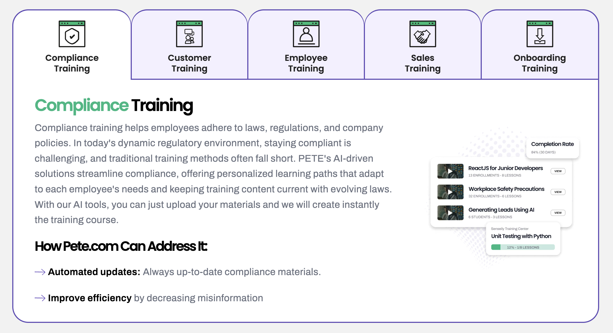Click arrow icon beside Improve efficiency
613x333 pixels.
[40, 298]
